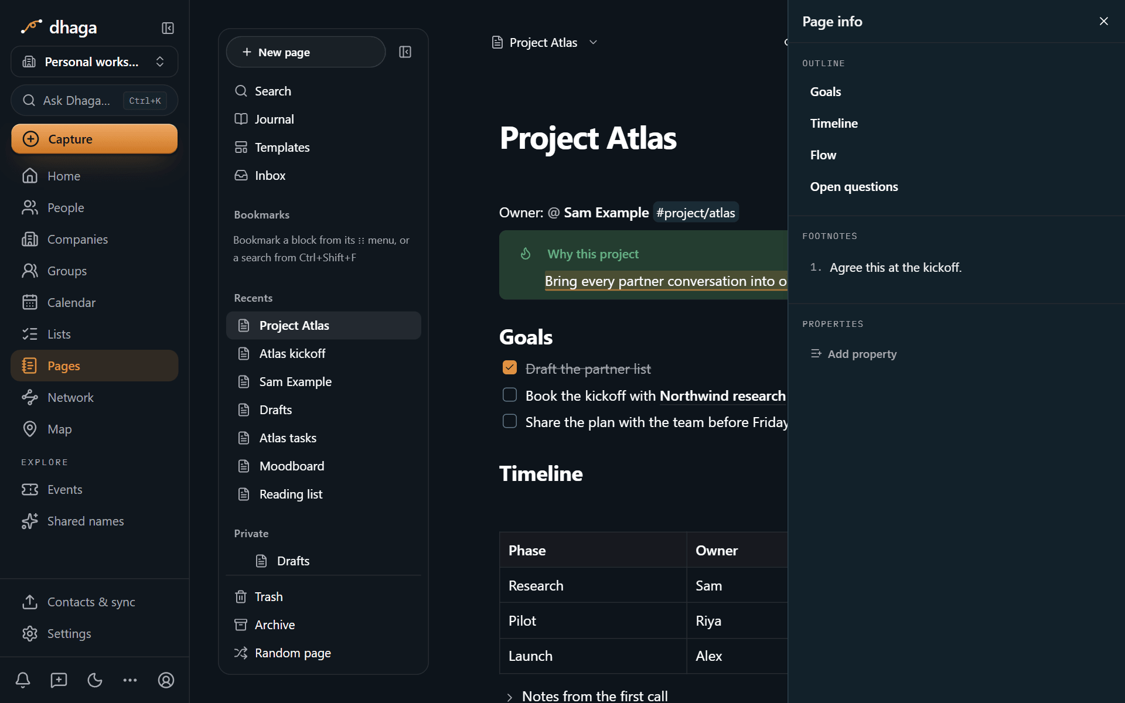Jump to Goals in outline
This screenshot has height=703, width=1125.
click(826, 91)
